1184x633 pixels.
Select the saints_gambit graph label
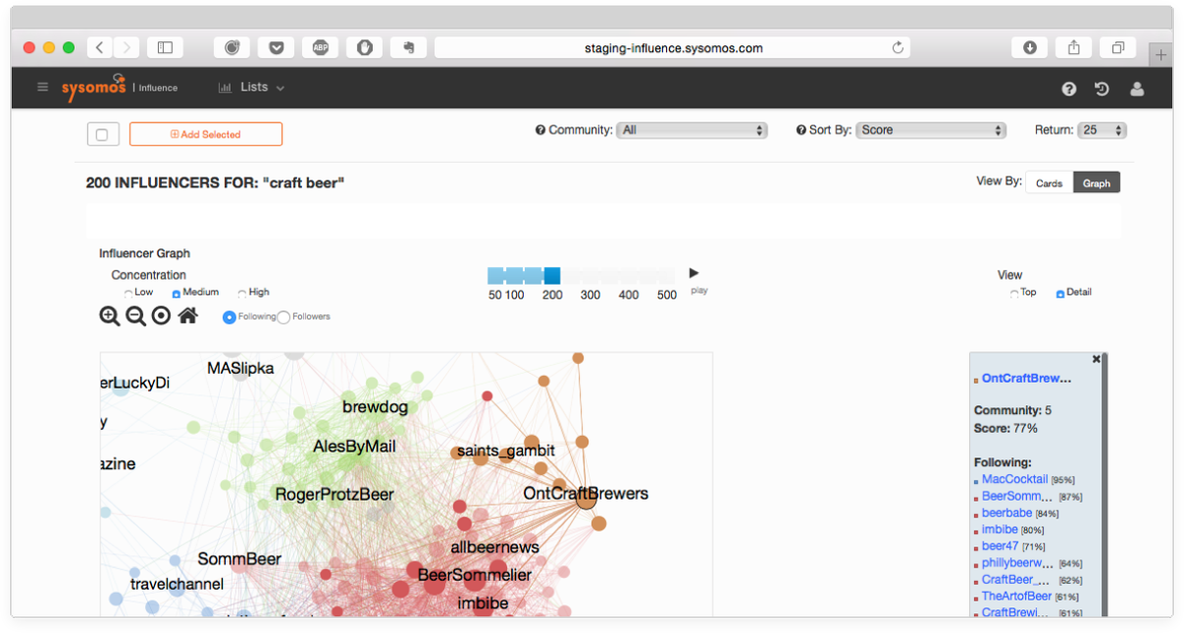click(505, 451)
